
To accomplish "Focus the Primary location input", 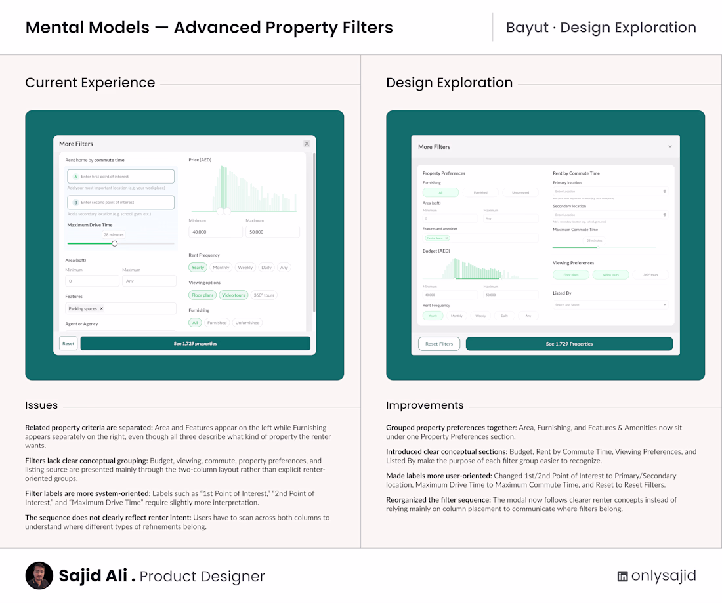I will (610, 191).
